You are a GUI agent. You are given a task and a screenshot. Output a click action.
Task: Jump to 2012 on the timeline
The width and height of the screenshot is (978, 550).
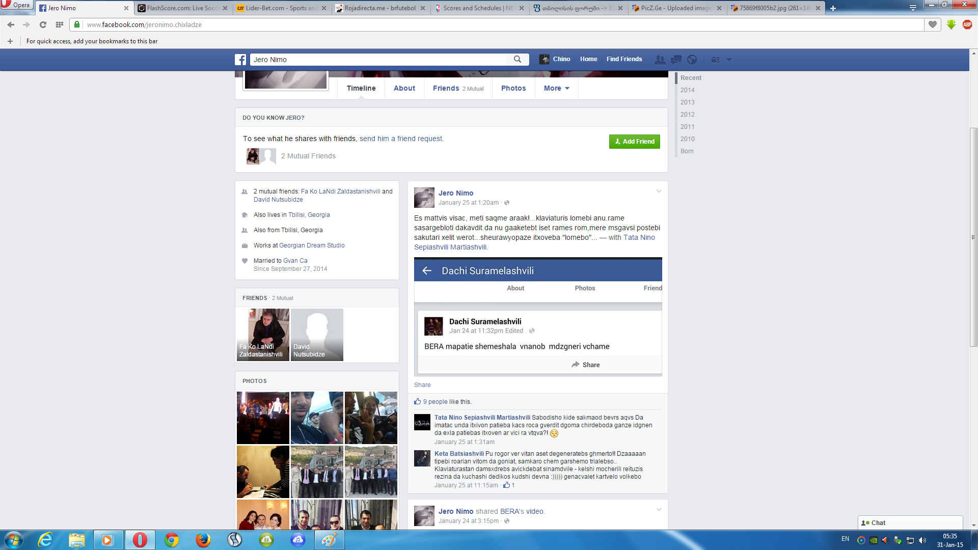[687, 115]
